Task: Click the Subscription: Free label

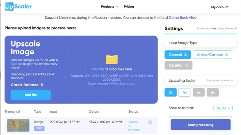Action: 206,28
